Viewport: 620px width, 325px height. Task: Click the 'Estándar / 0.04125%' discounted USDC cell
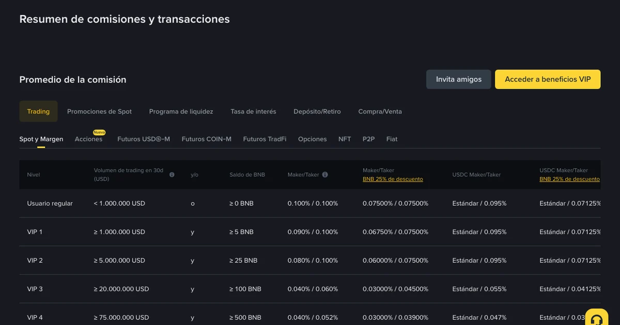point(570,289)
